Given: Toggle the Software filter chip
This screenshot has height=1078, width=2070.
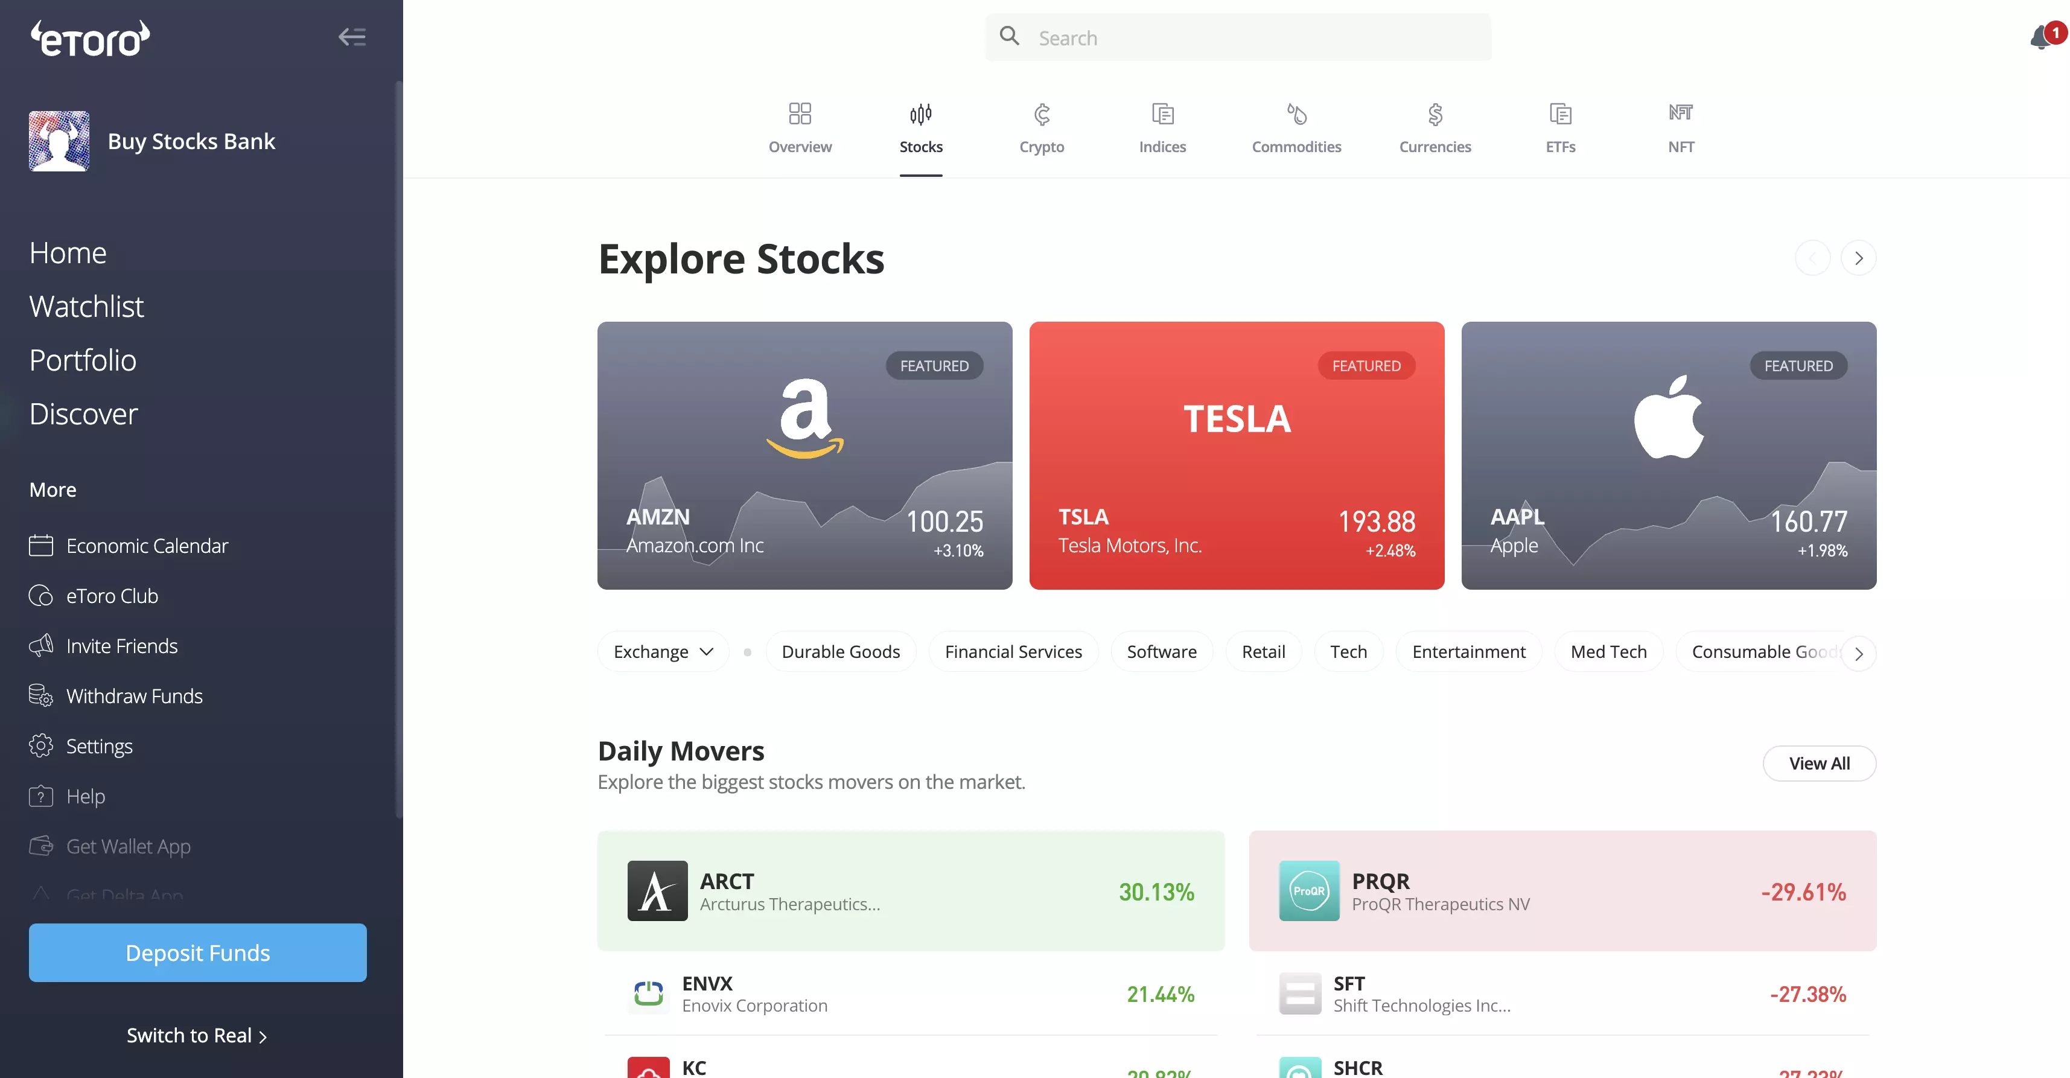Looking at the screenshot, I should 1161,652.
